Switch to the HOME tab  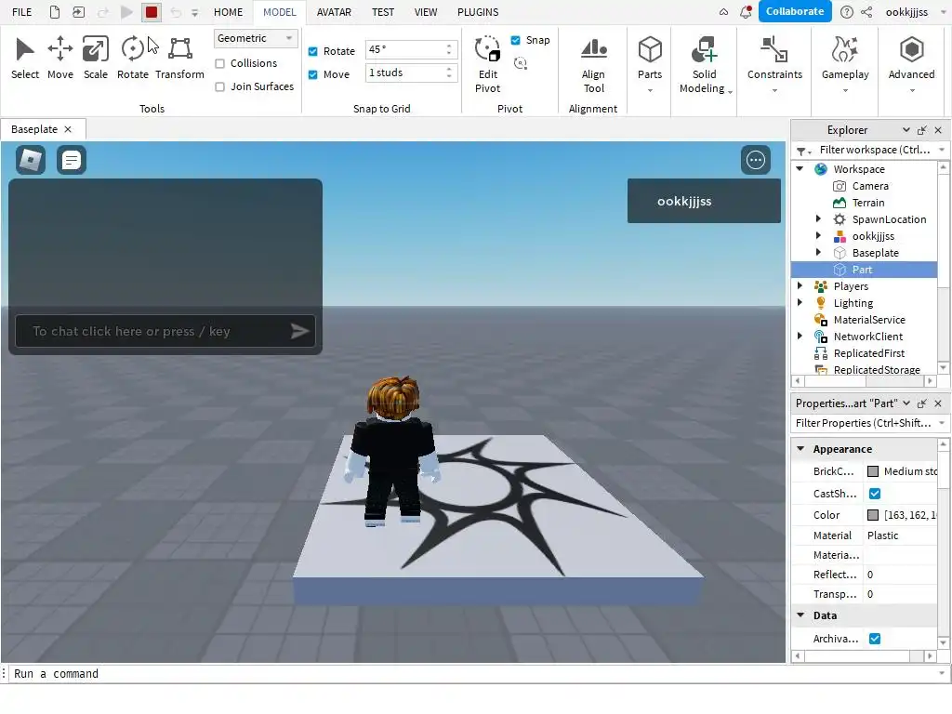point(229,12)
